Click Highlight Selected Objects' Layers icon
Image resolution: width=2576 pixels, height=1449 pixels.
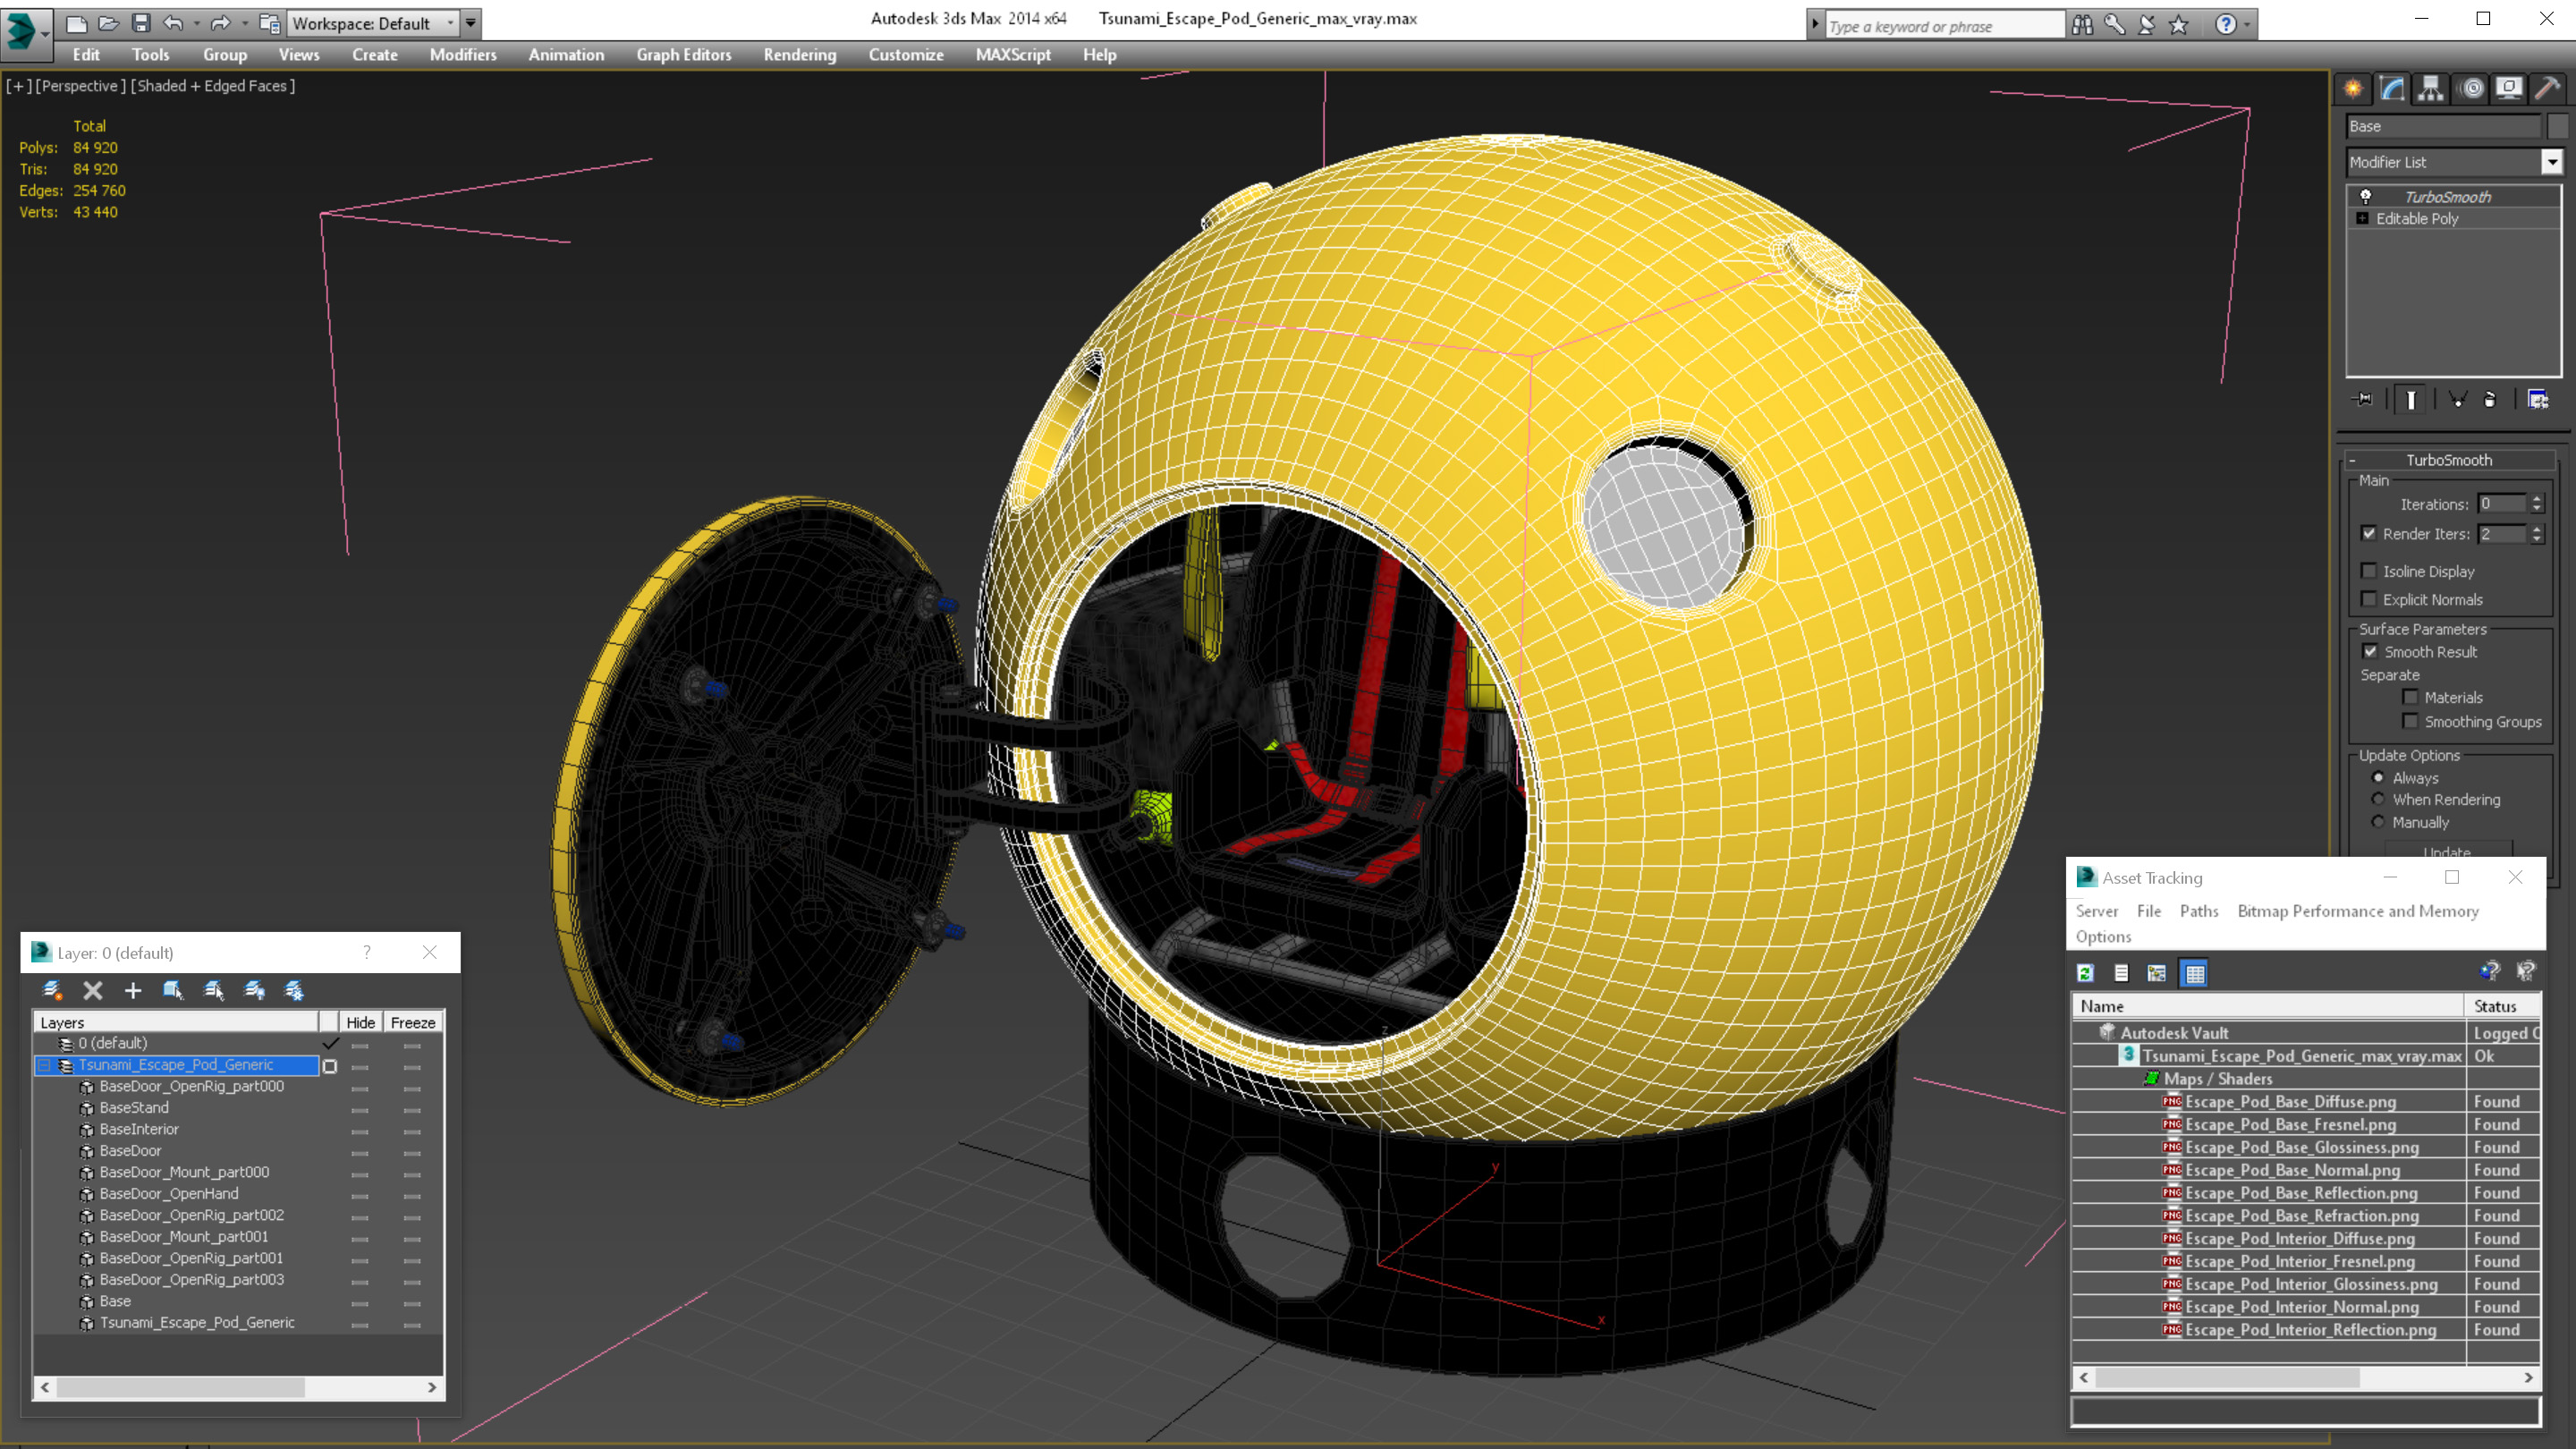pyautogui.click(x=213, y=990)
